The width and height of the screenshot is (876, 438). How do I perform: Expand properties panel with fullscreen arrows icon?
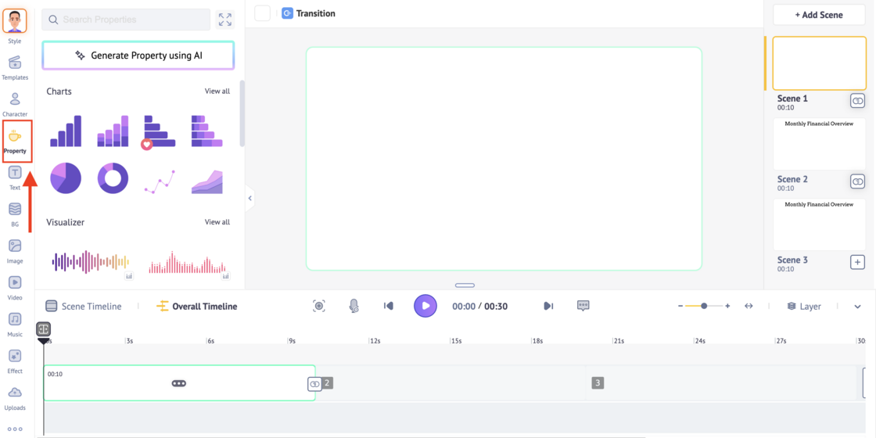click(x=225, y=20)
